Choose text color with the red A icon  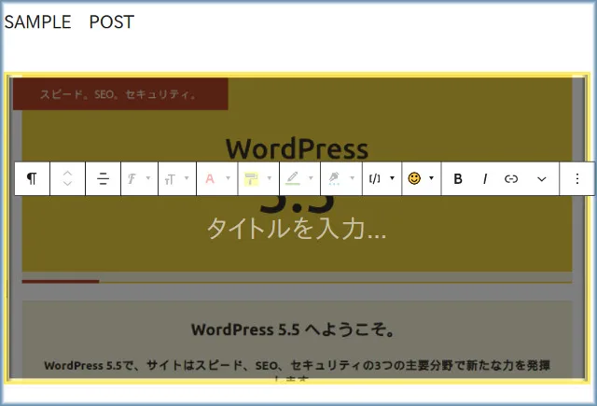tap(210, 178)
